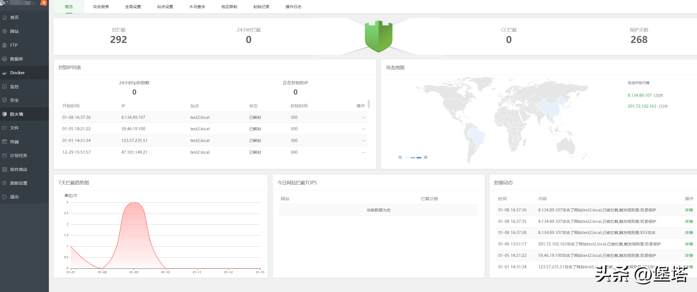Click the firewall shield icon beside 防火墙
Screen dimensions: 697x292
(x=4, y=114)
